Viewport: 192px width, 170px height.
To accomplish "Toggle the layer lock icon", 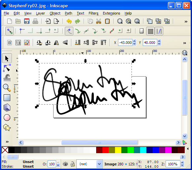I will [73, 164].
